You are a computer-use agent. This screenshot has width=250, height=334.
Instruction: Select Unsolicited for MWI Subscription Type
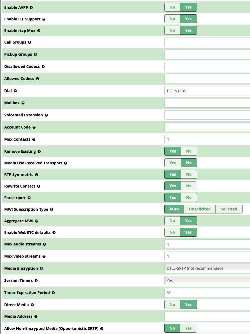(199, 209)
